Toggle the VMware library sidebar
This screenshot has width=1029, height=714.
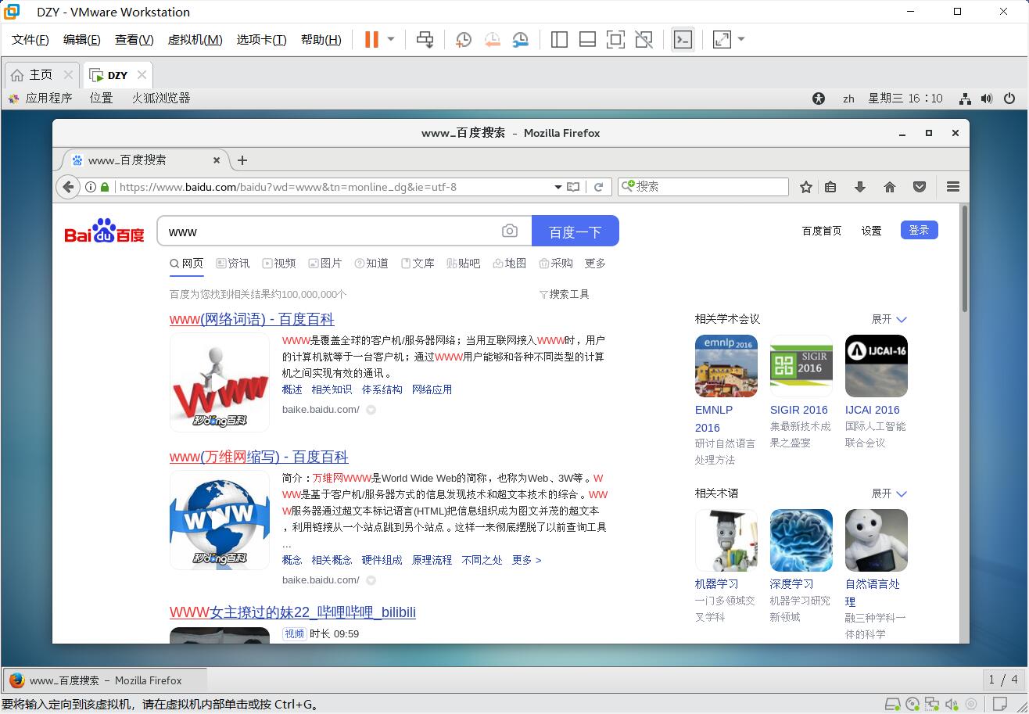click(559, 39)
